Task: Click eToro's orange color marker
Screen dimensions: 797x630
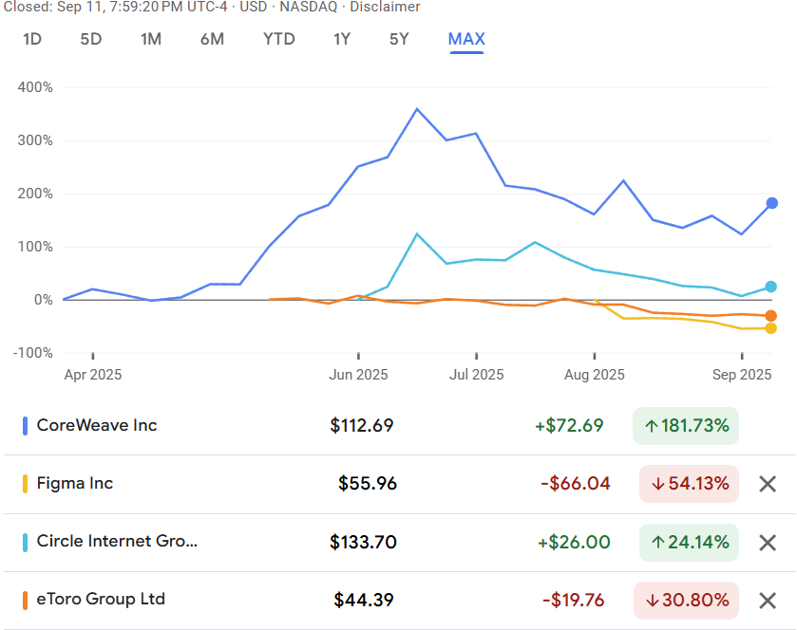Action: pyautogui.click(x=25, y=601)
